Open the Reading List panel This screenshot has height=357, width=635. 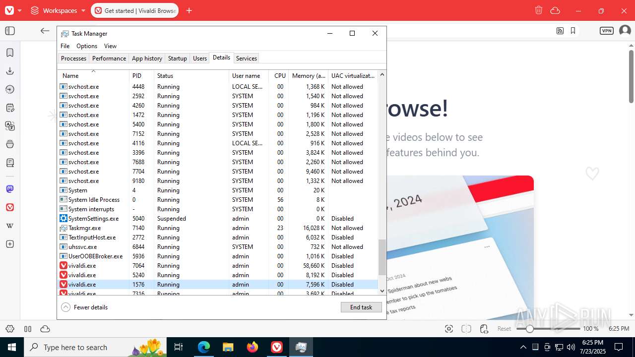tap(10, 163)
